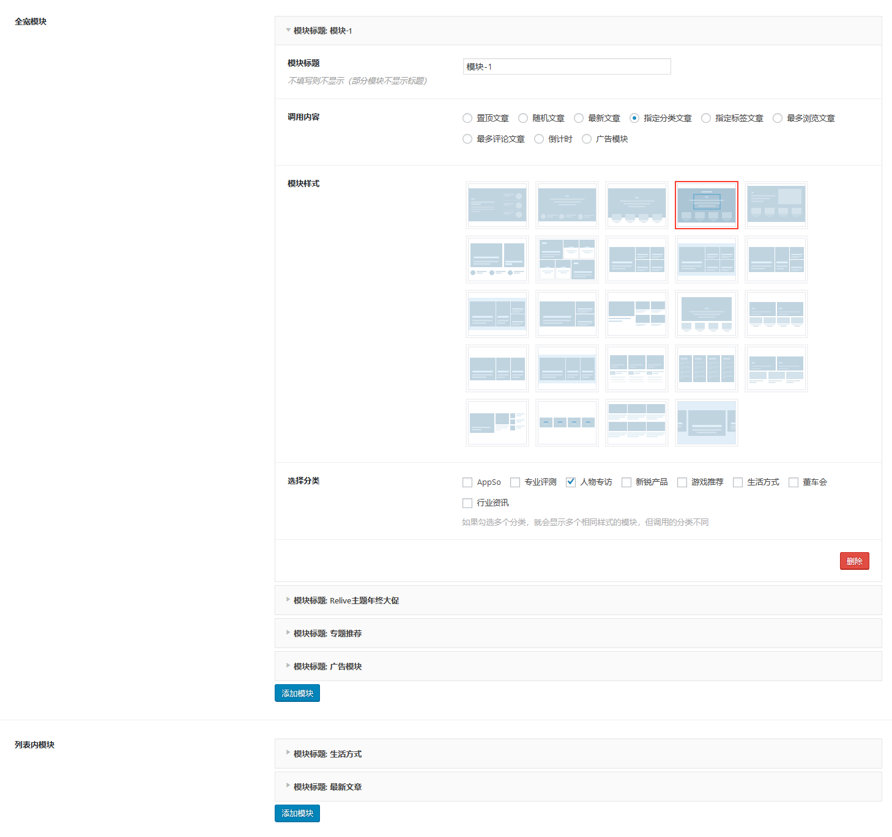Enable the 行业资讯 category checkbox
This screenshot has width=892, height=837.
click(467, 503)
